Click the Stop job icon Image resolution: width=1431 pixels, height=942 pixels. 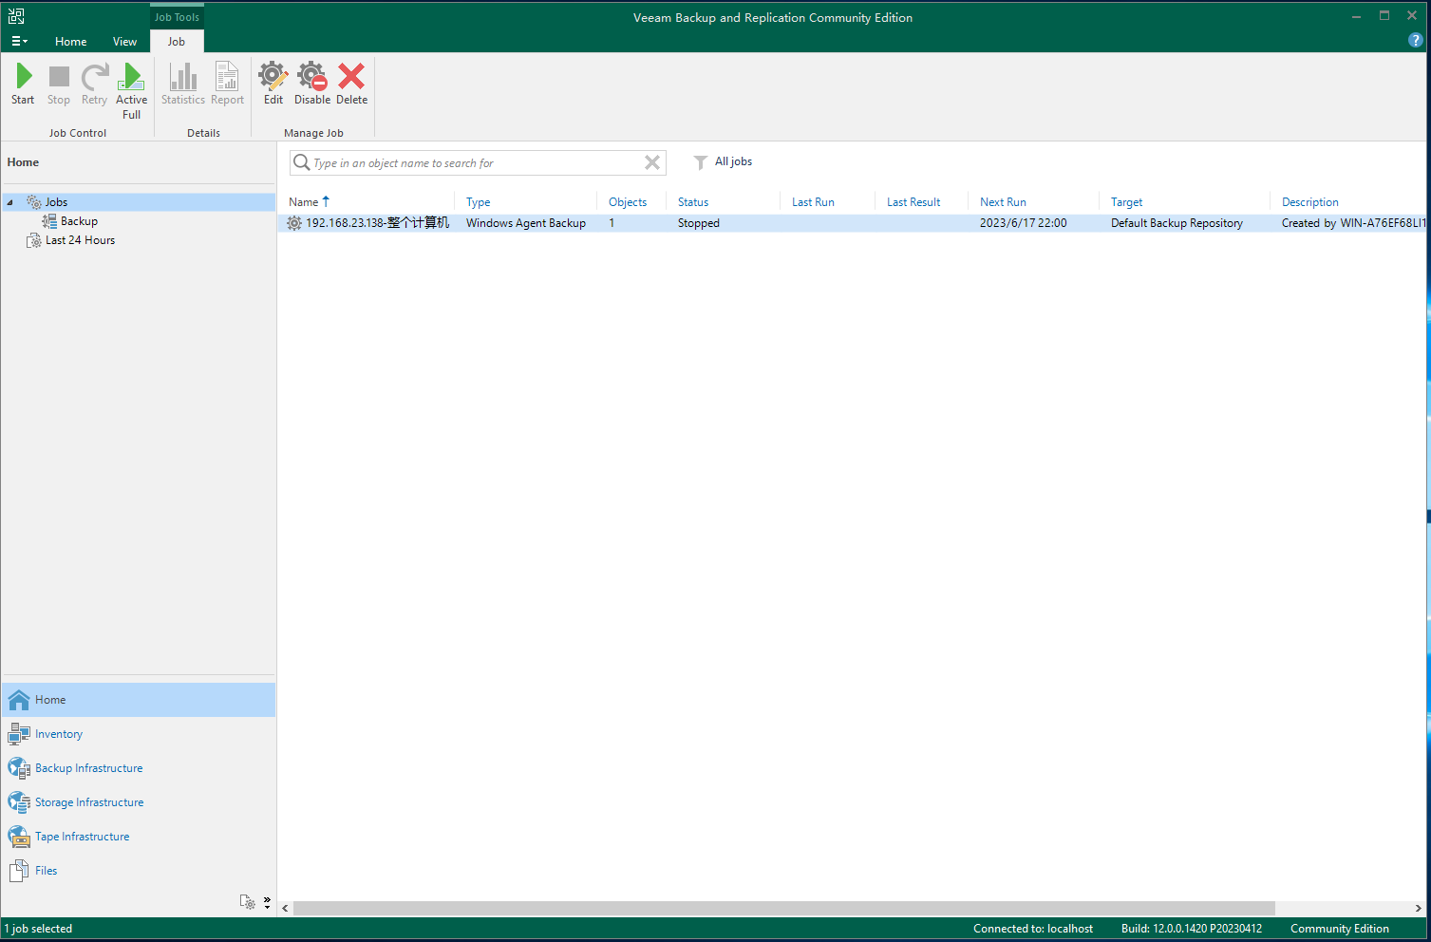(59, 85)
